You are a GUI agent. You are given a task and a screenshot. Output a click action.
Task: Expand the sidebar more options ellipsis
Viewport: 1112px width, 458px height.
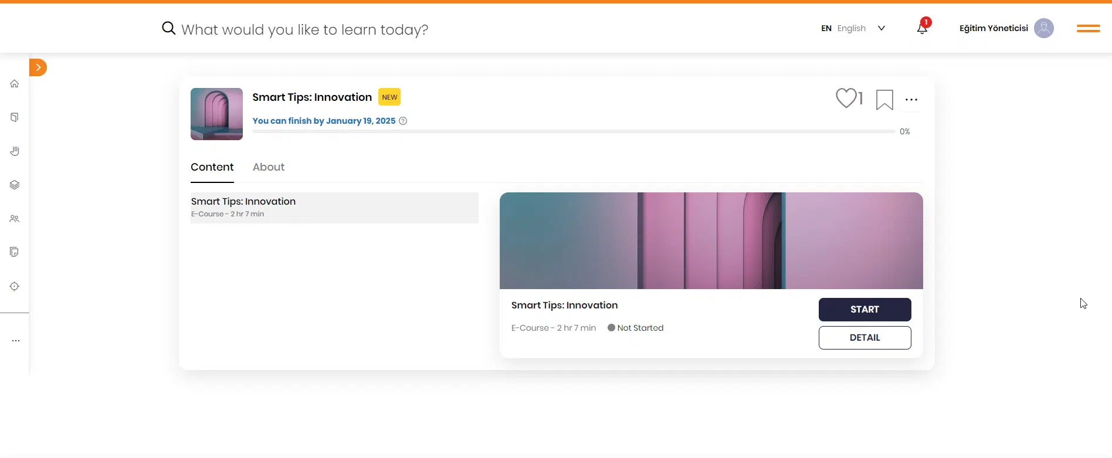[x=16, y=341]
